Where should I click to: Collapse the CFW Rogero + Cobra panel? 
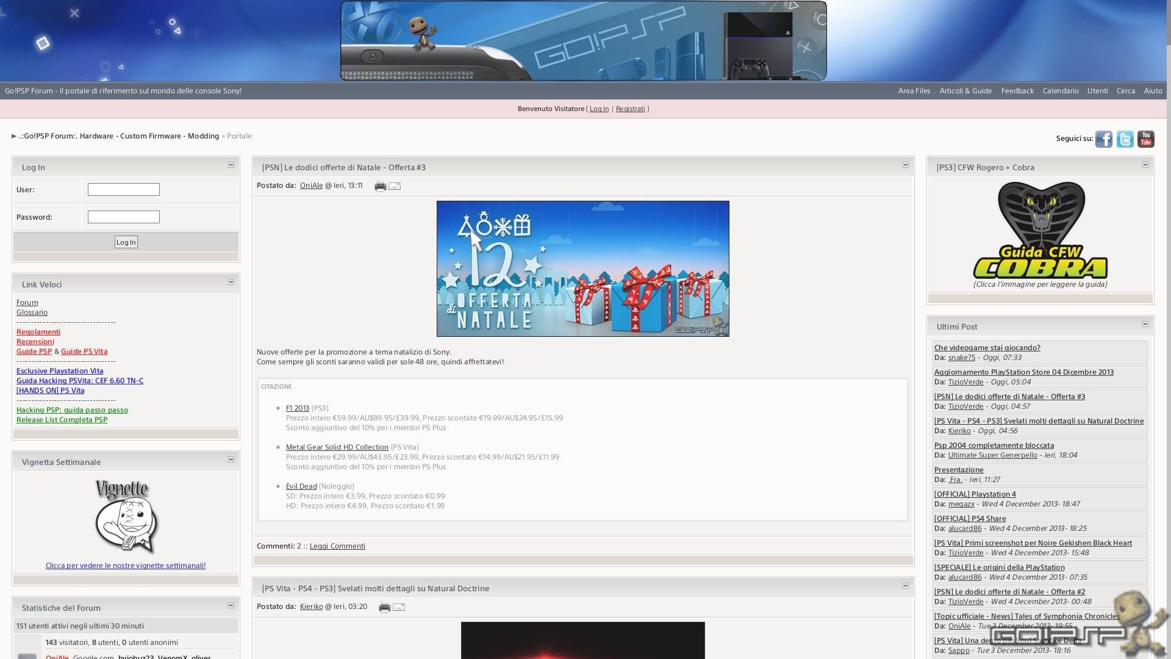(1145, 165)
